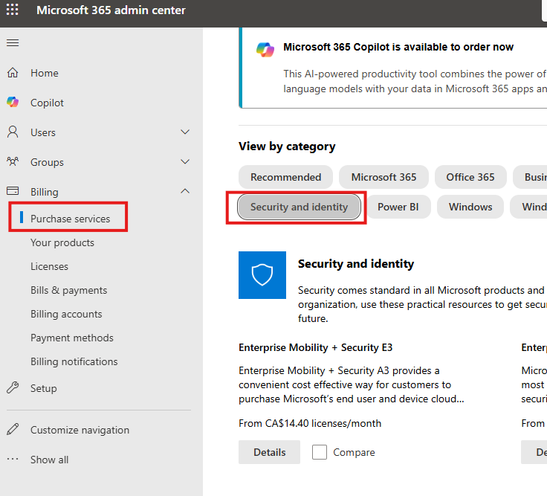
Task: Select the Windows category pill
Action: (x=470, y=207)
